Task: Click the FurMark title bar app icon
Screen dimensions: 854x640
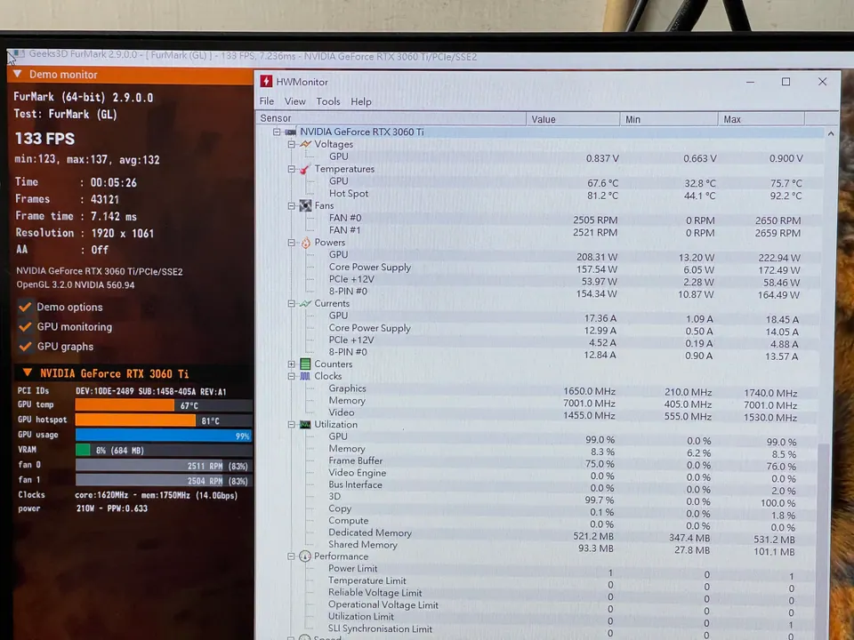Action: point(18,53)
